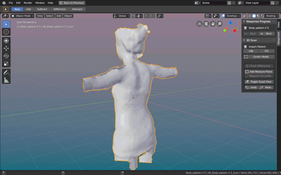
Task: Import patient via OBJ button
Action: (x=251, y=51)
